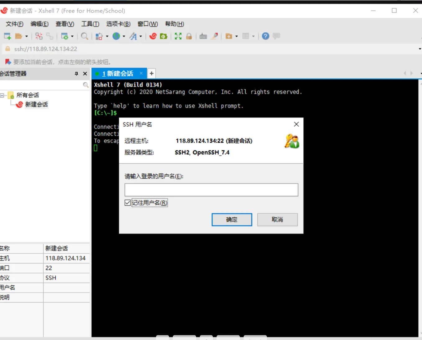This screenshot has width=422, height=340.
Task: Launch the red Xshell swirl toolbar icon
Action: click(x=153, y=36)
